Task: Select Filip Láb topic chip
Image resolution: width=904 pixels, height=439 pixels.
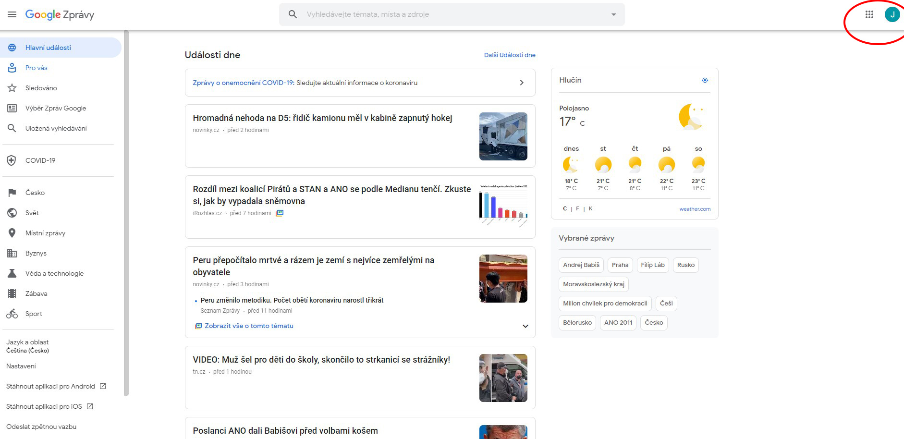Action: [653, 265]
